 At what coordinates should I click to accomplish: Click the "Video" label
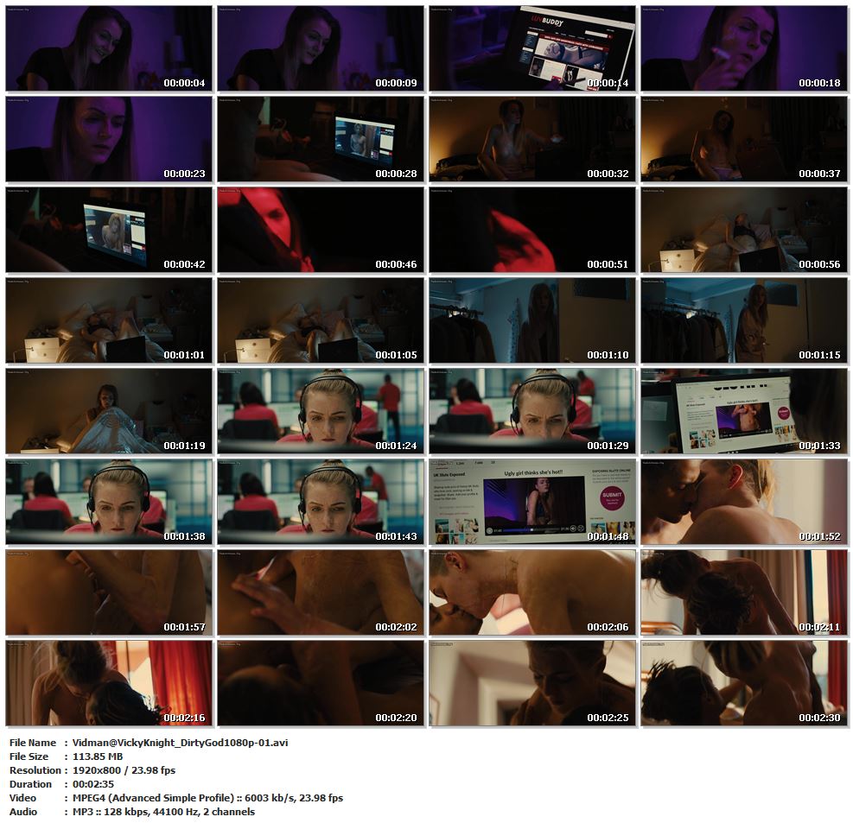(x=22, y=798)
